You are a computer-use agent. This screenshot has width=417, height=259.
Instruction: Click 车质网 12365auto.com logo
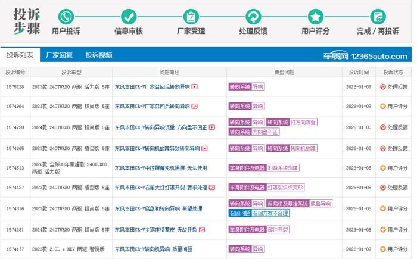coord(365,56)
